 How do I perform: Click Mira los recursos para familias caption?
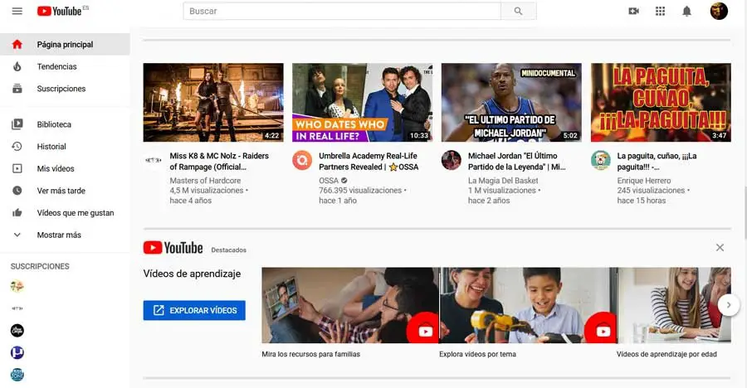click(x=310, y=354)
